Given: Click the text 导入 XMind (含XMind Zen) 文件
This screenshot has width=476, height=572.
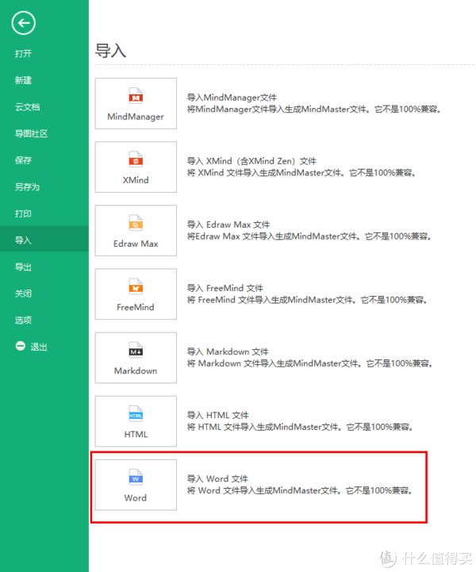Looking at the screenshot, I should tap(251, 161).
